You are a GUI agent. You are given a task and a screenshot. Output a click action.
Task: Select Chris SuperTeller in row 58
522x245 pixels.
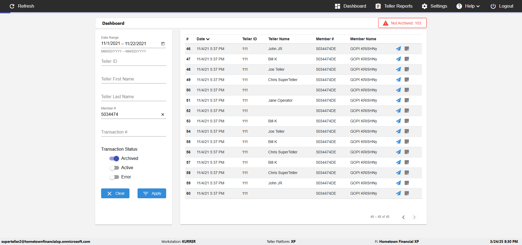tap(283, 173)
